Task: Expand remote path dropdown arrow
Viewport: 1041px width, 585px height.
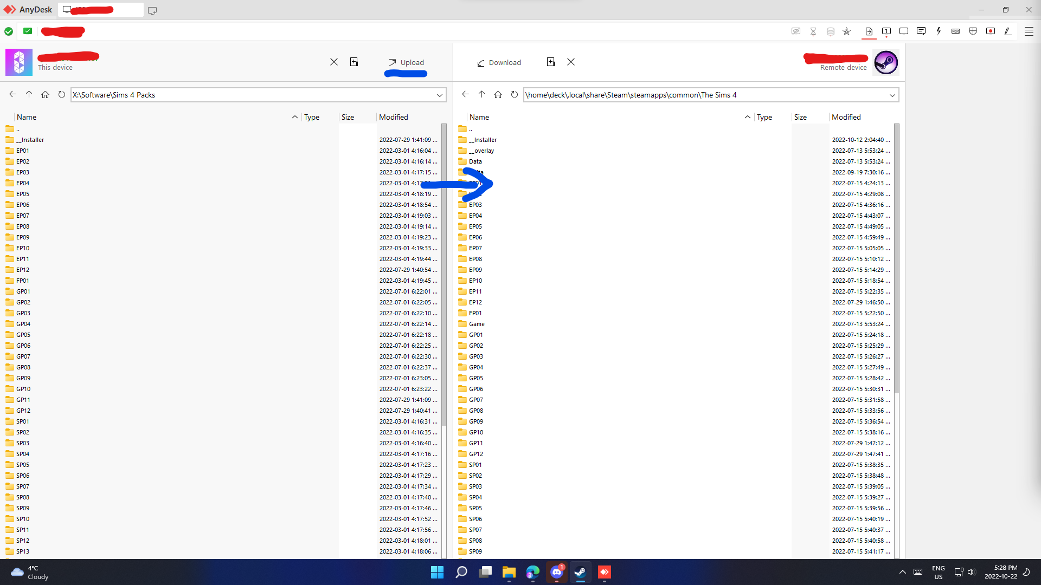Action: 892,95
